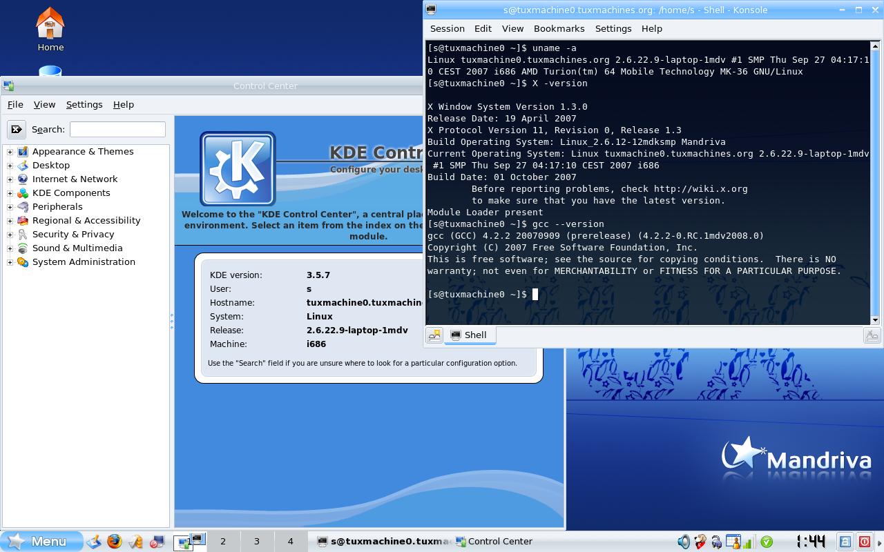The image size is (884, 552).
Task: Open the Mandriva Menu launcher
Action: pos(41,542)
